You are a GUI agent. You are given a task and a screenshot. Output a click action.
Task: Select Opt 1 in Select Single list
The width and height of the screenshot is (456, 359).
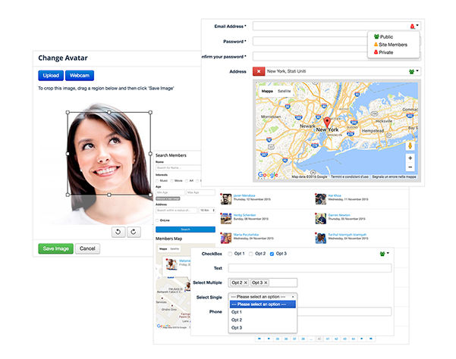(x=263, y=312)
